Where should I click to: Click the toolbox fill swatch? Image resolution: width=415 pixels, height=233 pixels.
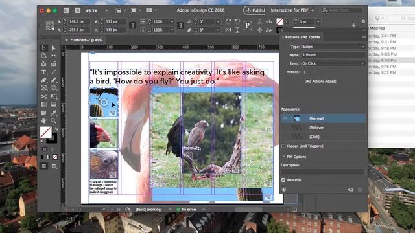[46, 132]
